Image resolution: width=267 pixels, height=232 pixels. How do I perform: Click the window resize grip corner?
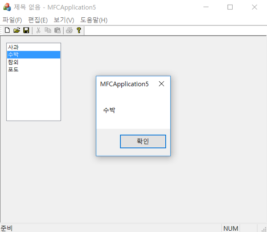(264, 229)
